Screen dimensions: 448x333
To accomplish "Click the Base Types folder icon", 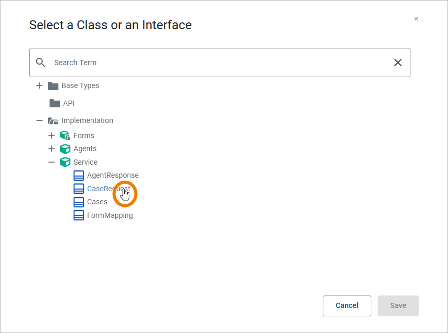I will 53,85.
